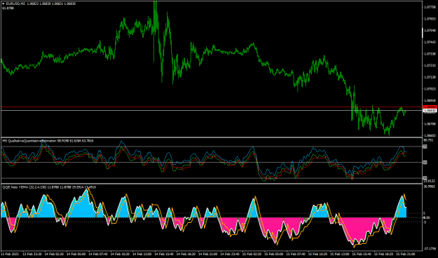
Task: Click the 15 Feb 10:20 time label
Action: pyautogui.click(x=318, y=254)
